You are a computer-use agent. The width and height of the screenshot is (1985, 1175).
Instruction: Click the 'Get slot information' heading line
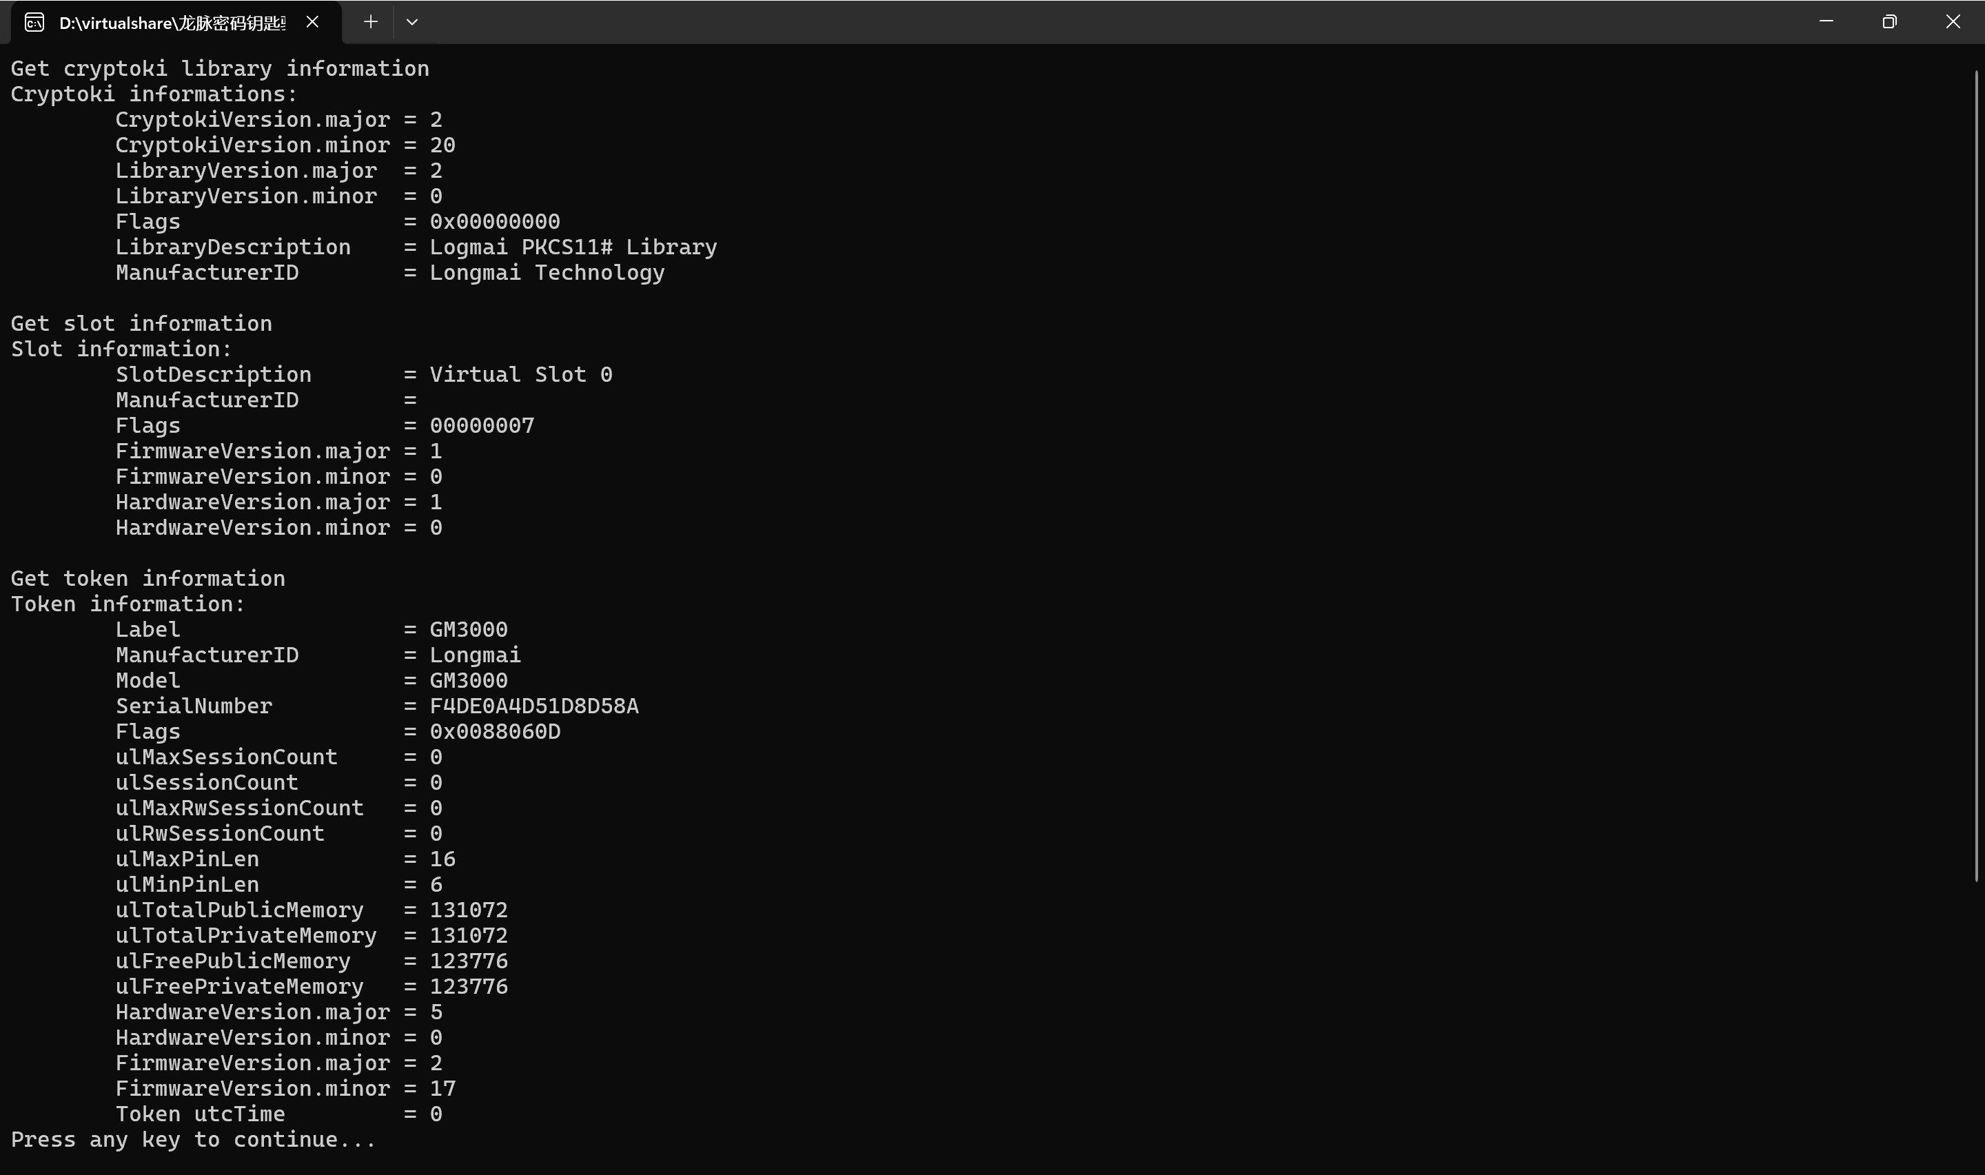[x=142, y=323]
